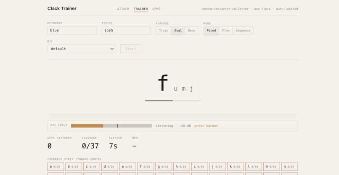Click the pacing progress bar under prompt
This screenshot has height=175, width=339.
tap(172, 101)
